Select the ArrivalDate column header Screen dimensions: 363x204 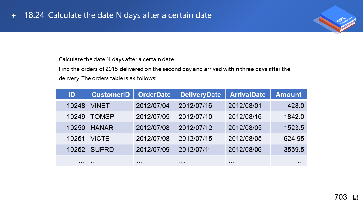[248, 95]
